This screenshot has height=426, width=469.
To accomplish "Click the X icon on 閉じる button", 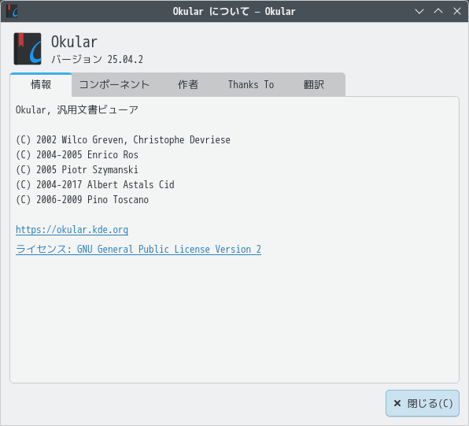I will (397, 403).
